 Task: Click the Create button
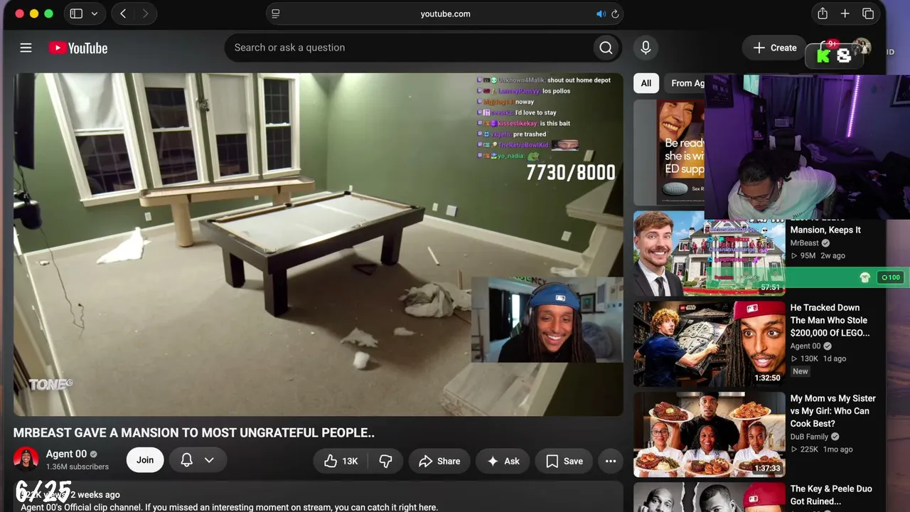pyautogui.click(x=775, y=48)
